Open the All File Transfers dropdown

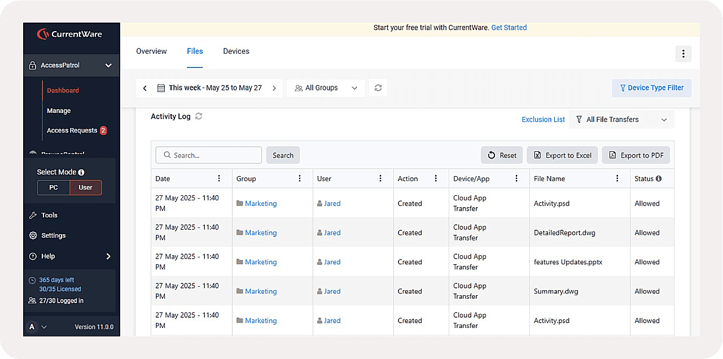(621, 120)
